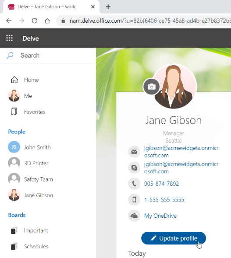
Task: Click the Skype address jgibson link
Action: point(181,167)
